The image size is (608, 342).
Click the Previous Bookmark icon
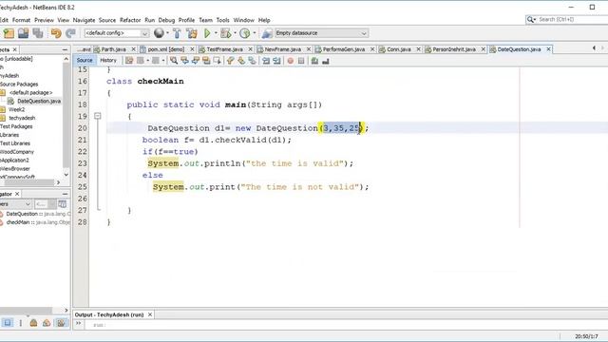231,61
